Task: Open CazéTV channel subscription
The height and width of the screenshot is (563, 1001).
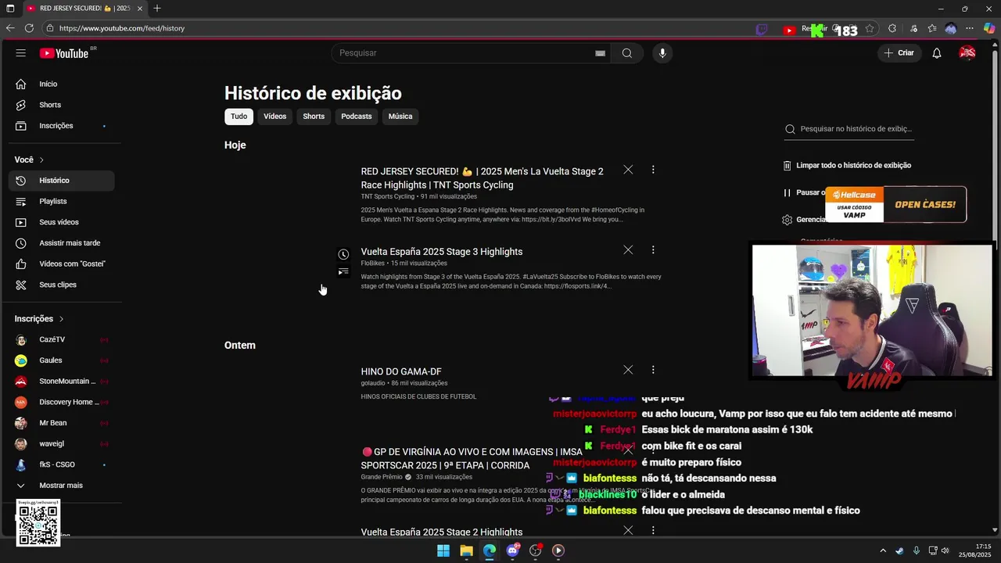Action: tap(62, 339)
